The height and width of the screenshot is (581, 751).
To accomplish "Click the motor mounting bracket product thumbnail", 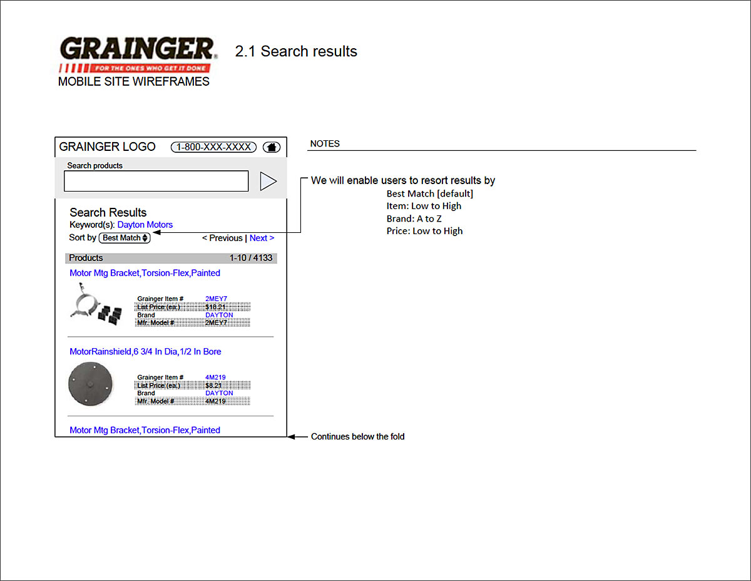I will (x=94, y=304).
